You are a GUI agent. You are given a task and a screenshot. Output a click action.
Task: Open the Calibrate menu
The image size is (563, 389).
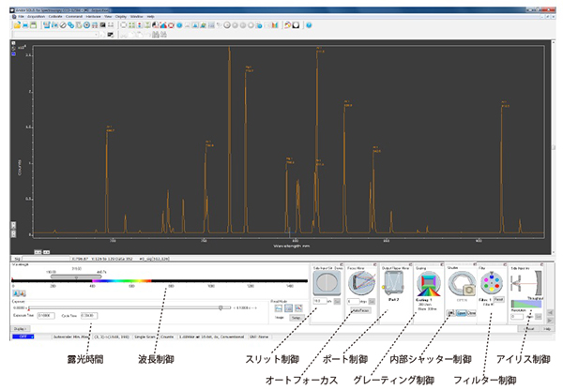(x=55, y=17)
